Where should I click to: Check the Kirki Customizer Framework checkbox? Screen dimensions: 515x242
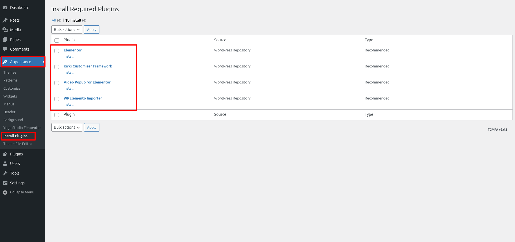click(57, 67)
